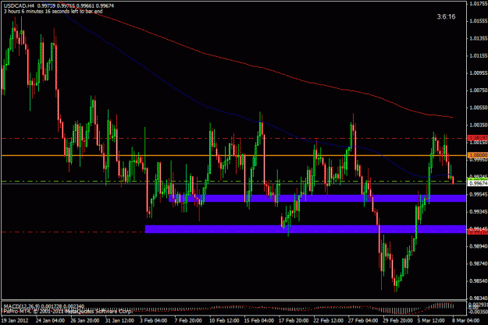Click the 0.98540 price axis label
The height and width of the screenshot is (325, 488).
[479, 281]
